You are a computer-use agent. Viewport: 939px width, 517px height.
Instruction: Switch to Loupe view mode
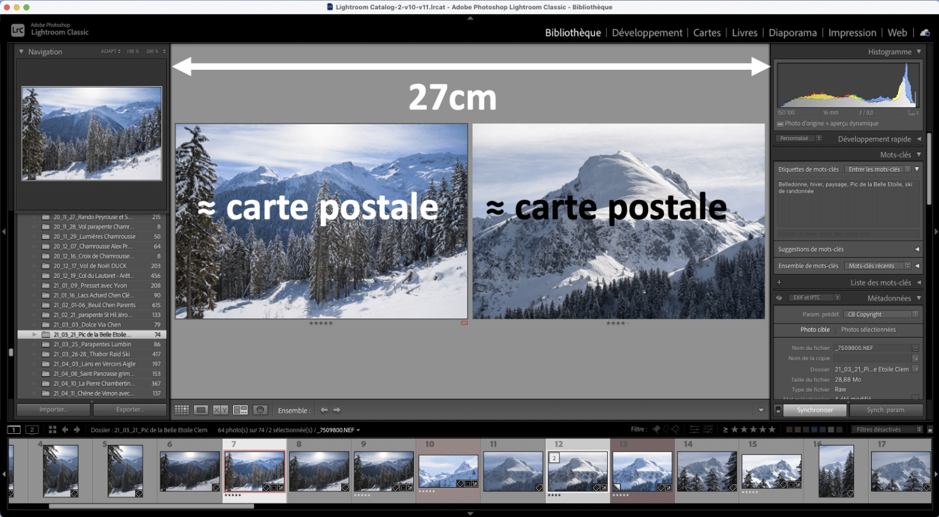click(201, 410)
